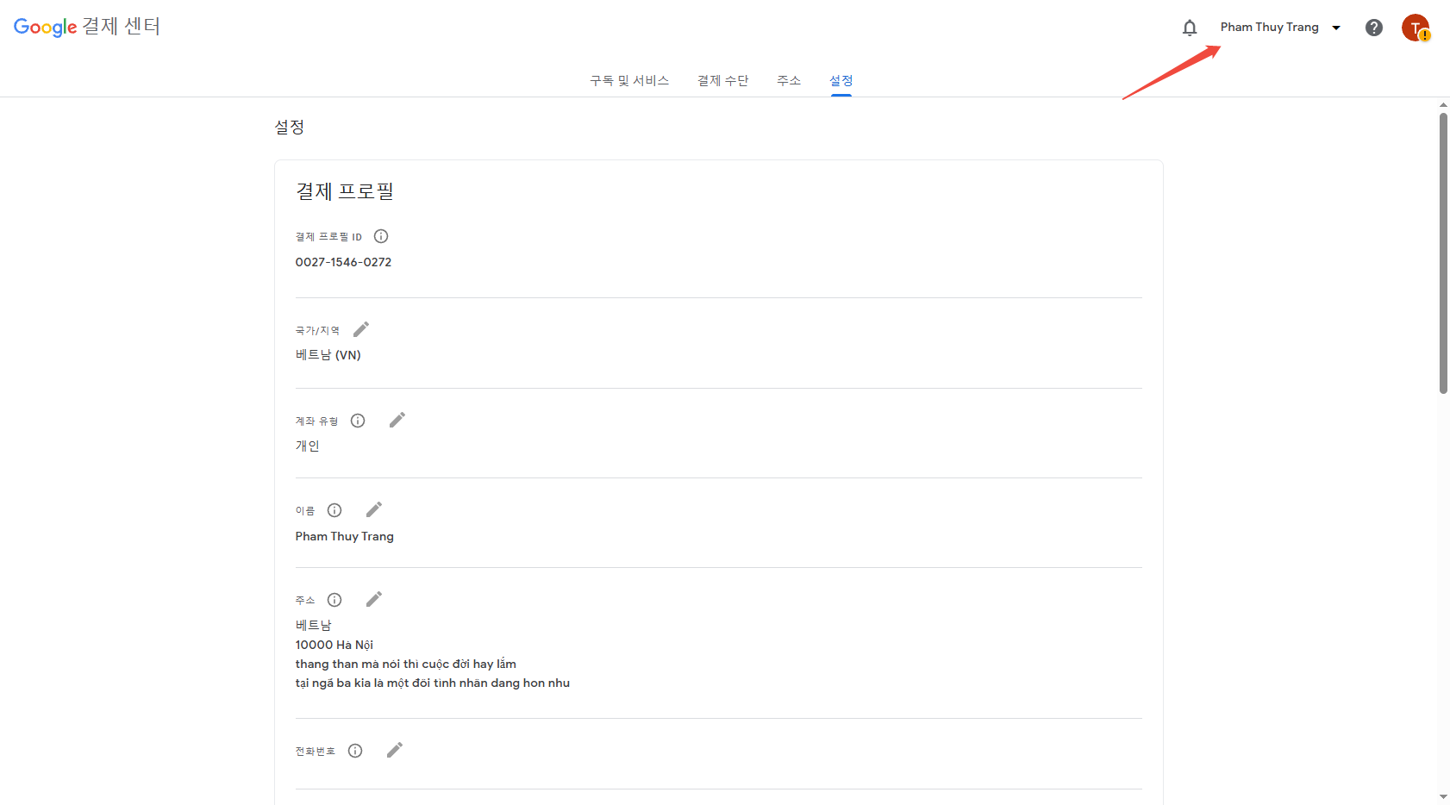Image resolution: width=1450 pixels, height=805 pixels.
Task: Click the address line starting with thang than
Action: pos(406,664)
